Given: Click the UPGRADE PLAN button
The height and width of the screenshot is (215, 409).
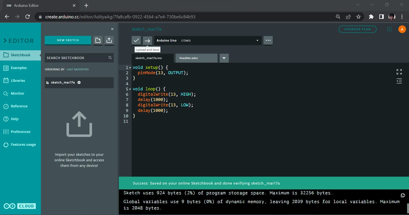Looking at the screenshot, I should pyautogui.click(x=358, y=29).
